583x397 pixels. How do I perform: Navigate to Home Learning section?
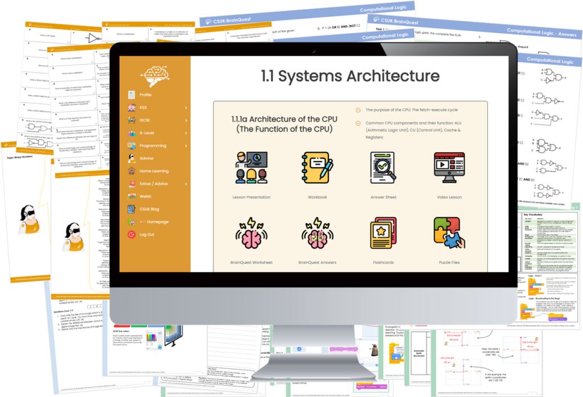click(x=155, y=171)
